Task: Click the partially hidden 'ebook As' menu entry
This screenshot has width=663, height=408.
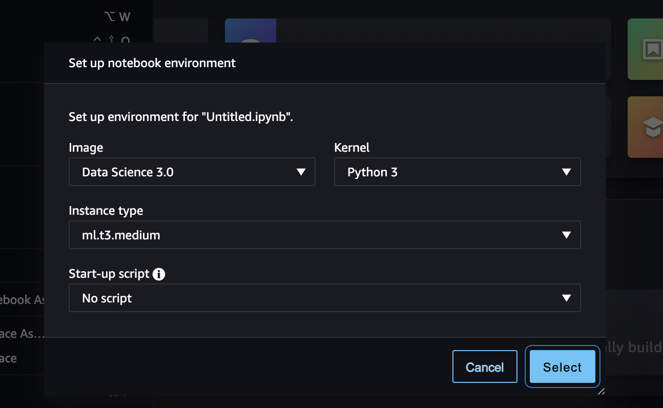Action: [22, 300]
